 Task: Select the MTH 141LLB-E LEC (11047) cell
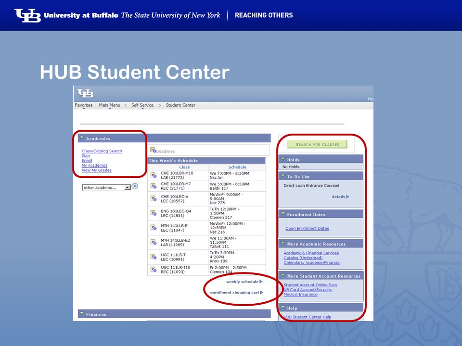[x=184, y=228]
